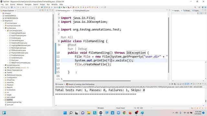Open the Run menu in menu bar
Viewport: 207px width, 116px height.
pos(48,5)
